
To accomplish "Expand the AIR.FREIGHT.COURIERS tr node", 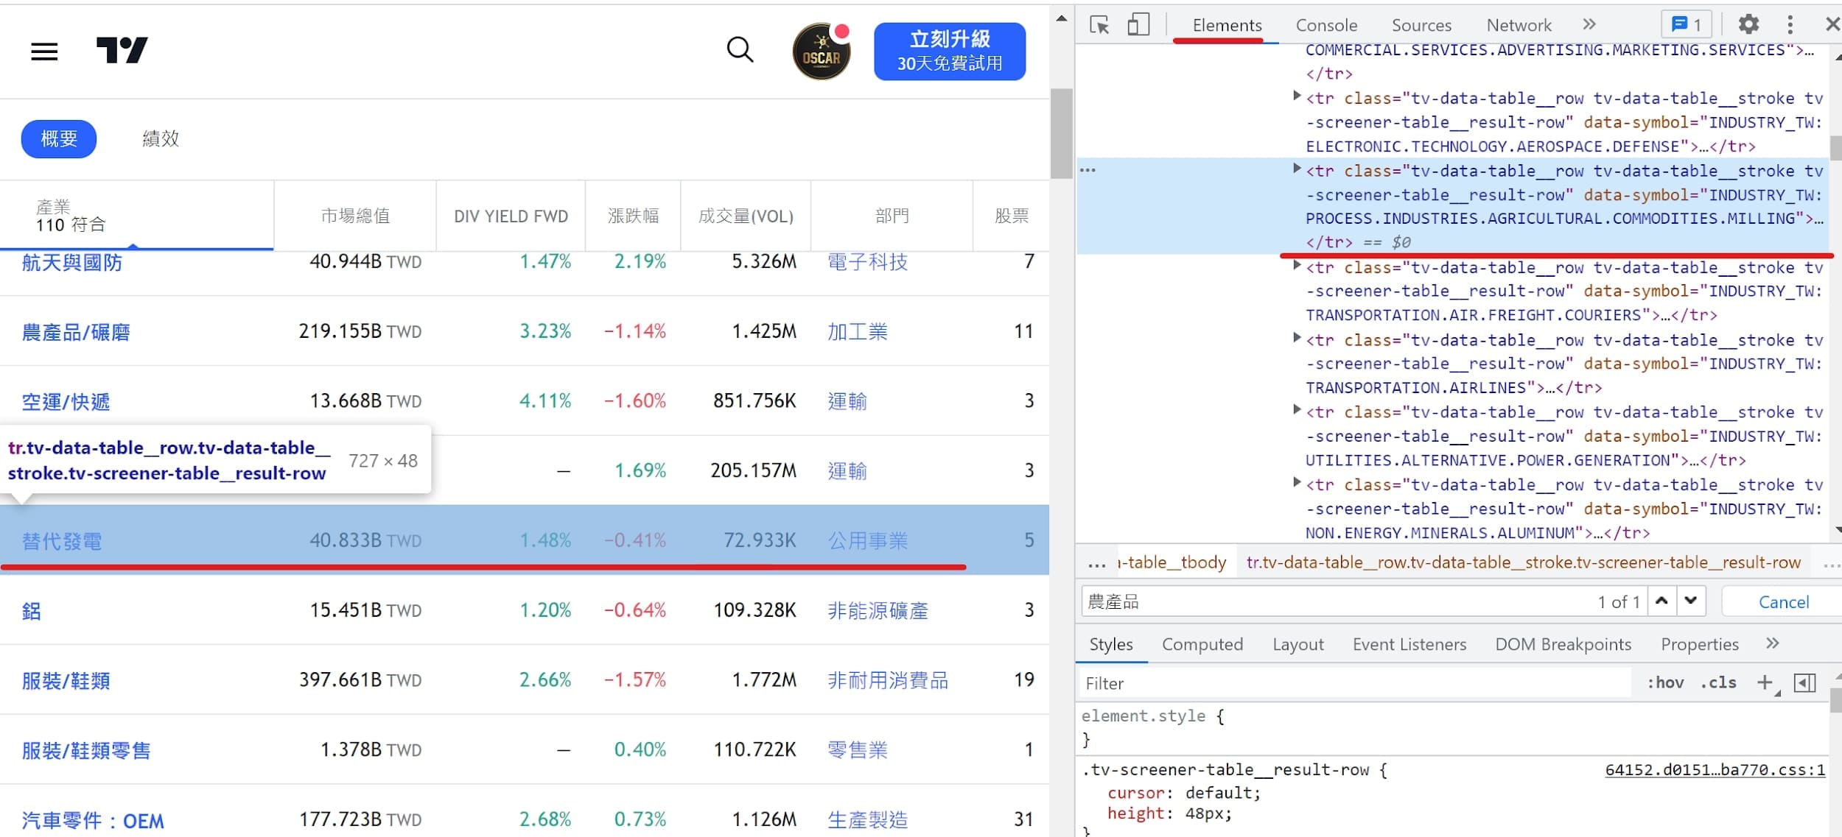I will pos(1297,266).
